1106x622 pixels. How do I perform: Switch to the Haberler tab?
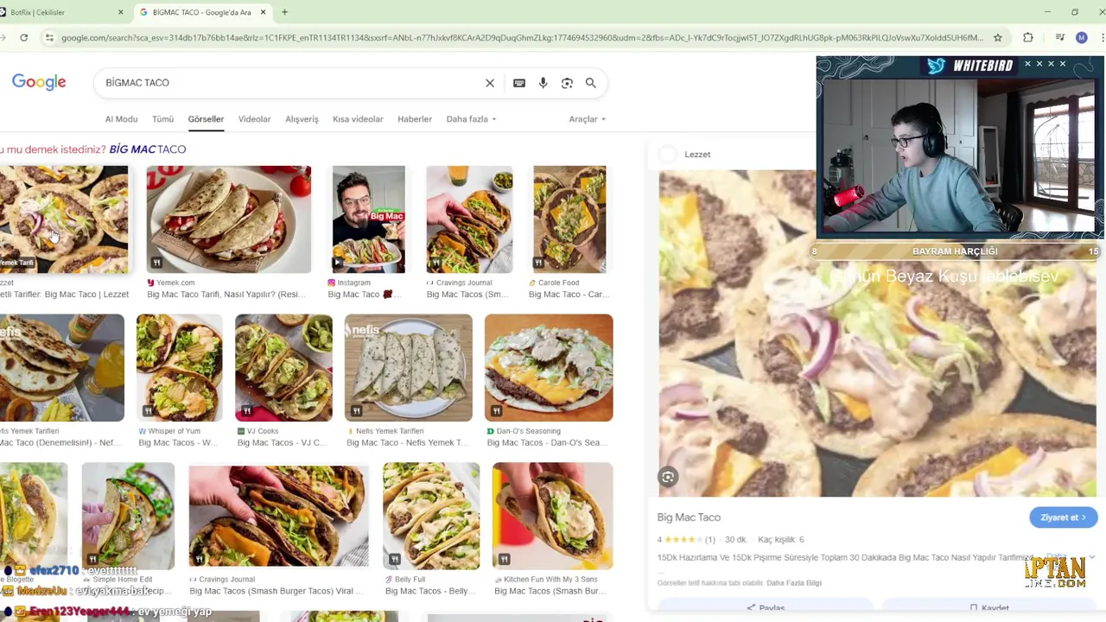coord(415,119)
